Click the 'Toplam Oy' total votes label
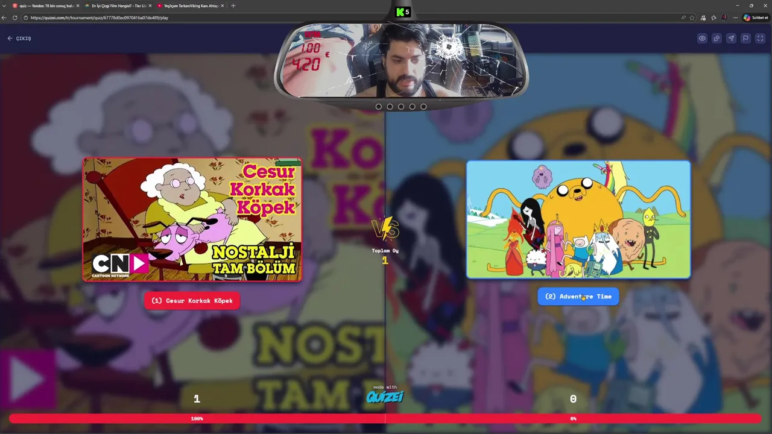Viewport: 772px width, 434px height. tap(385, 251)
